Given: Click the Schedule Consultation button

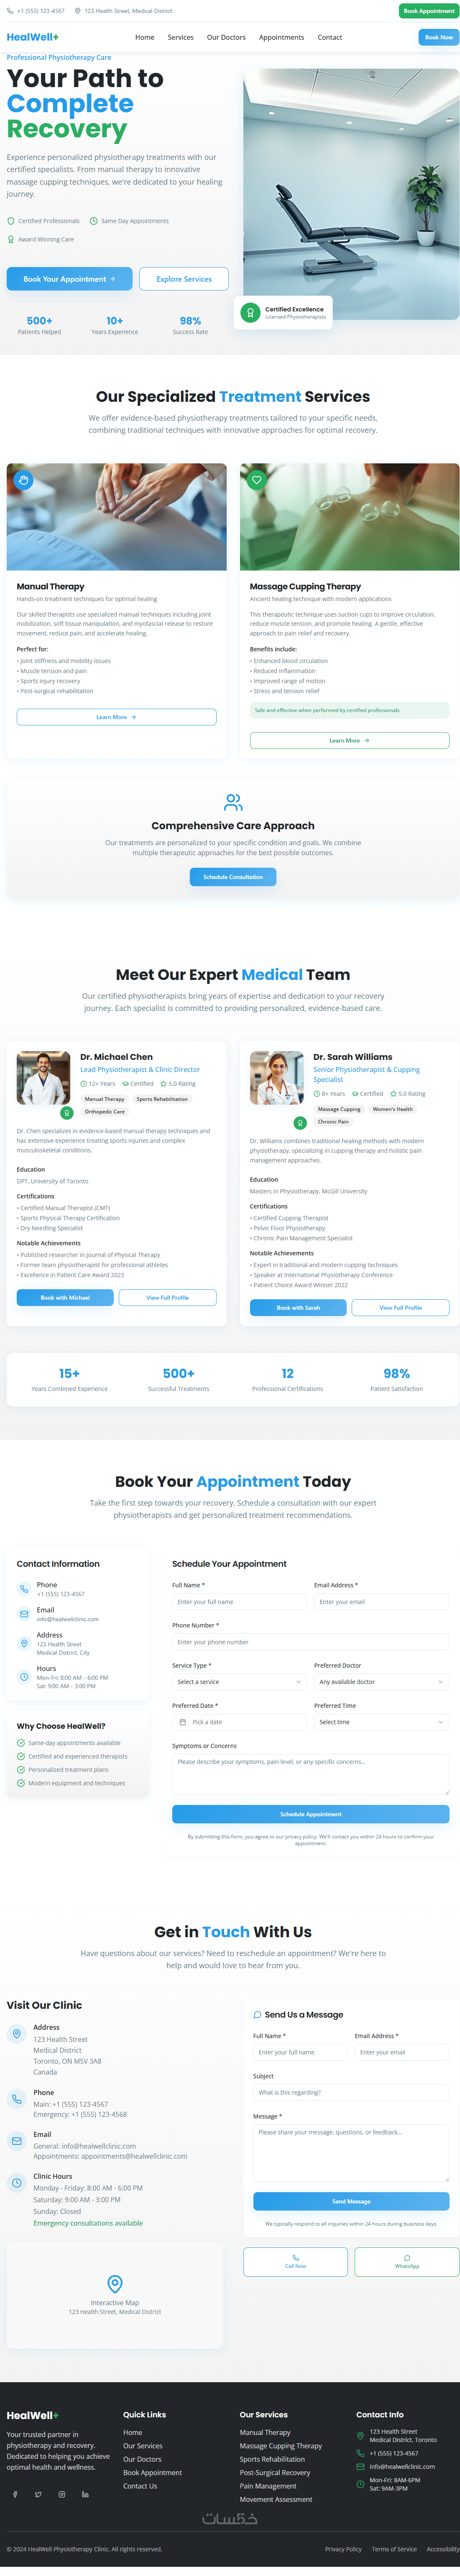Looking at the screenshot, I should tap(233, 877).
